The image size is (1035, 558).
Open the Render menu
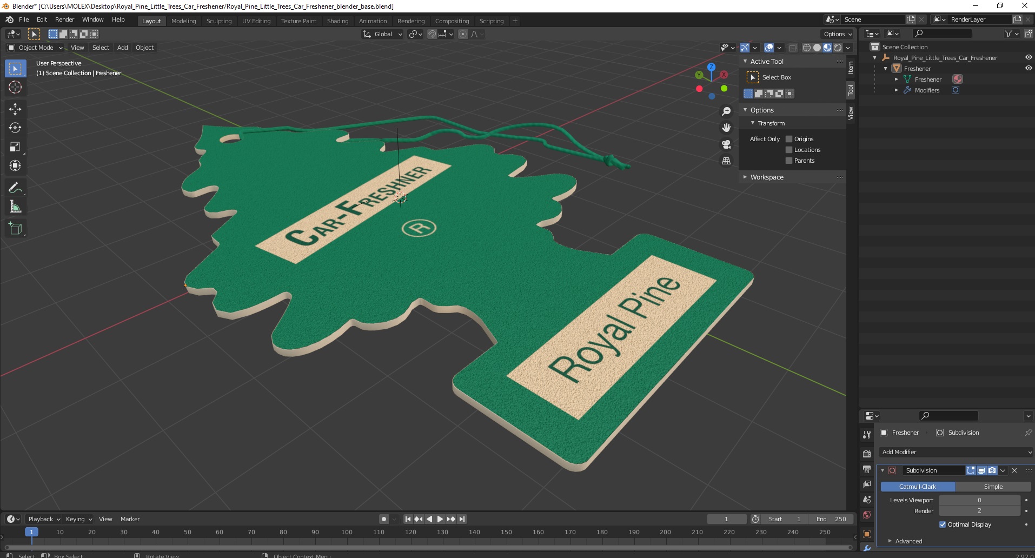tap(64, 19)
